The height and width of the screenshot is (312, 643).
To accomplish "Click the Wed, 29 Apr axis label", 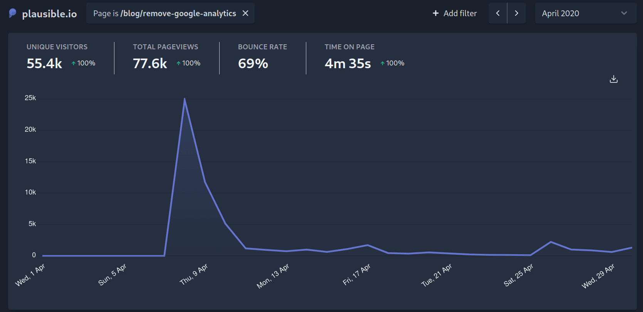I will coord(598,276).
